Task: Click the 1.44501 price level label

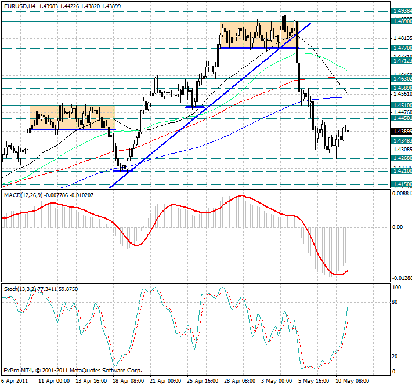Action: 402,118
